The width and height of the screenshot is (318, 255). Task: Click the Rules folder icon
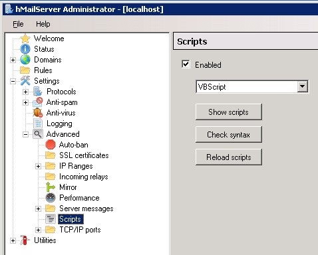click(x=25, y=70)
